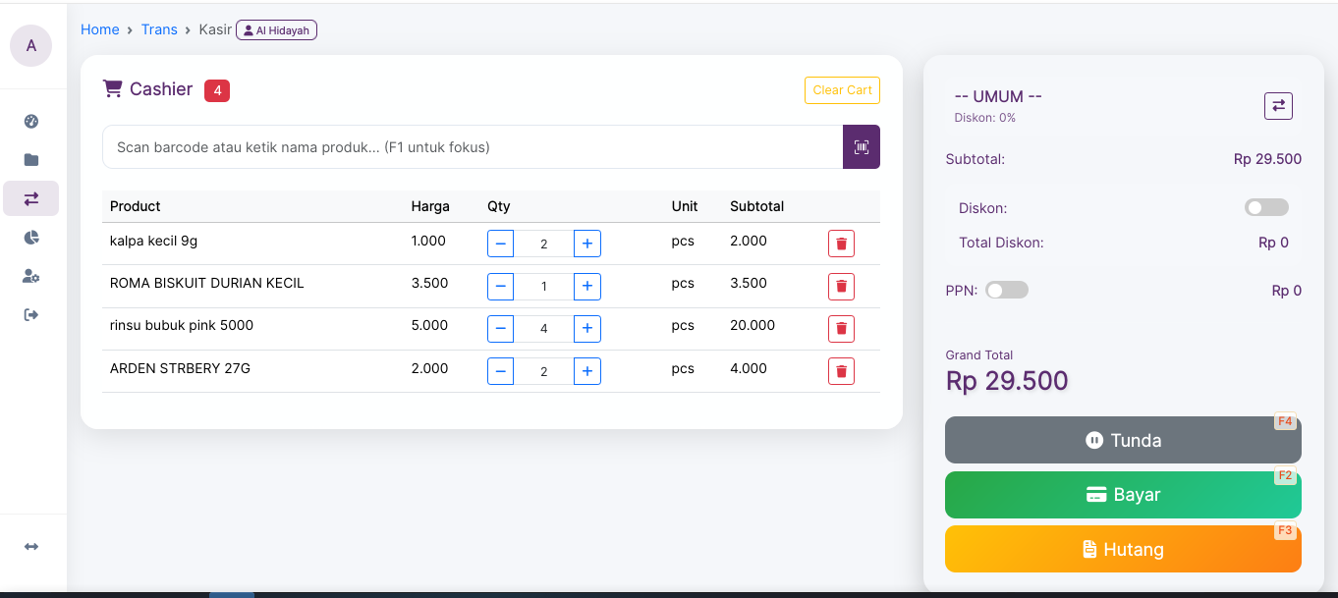Increase quantity of kalpa kecil 9g

[587, 244]
